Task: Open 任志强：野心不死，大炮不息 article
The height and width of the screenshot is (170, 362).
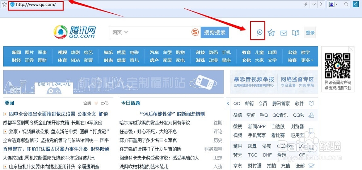Action: (148, 132)
